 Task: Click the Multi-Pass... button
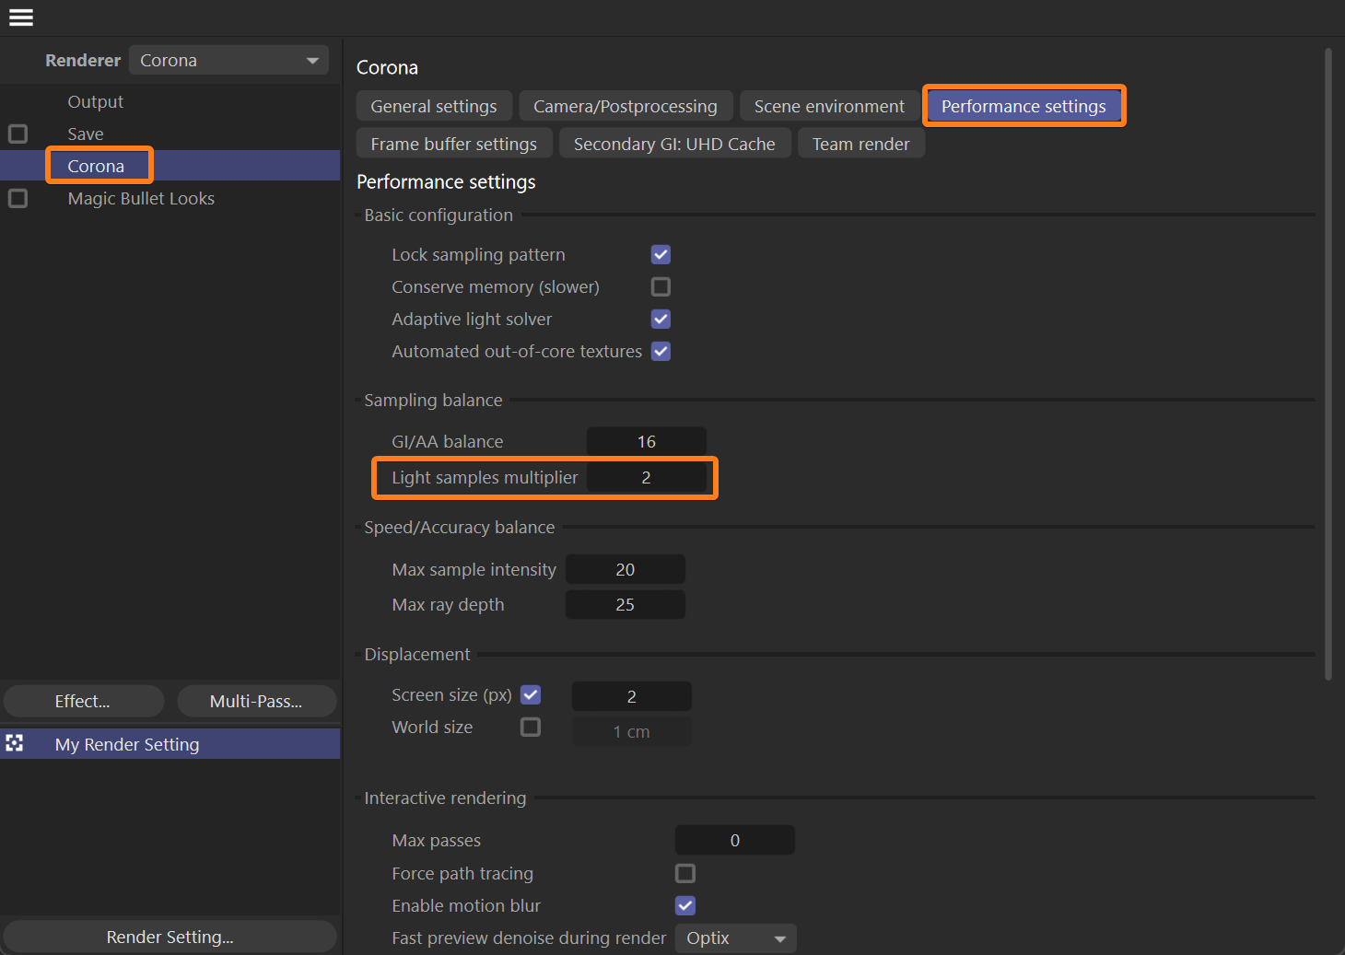coord(256,701)
